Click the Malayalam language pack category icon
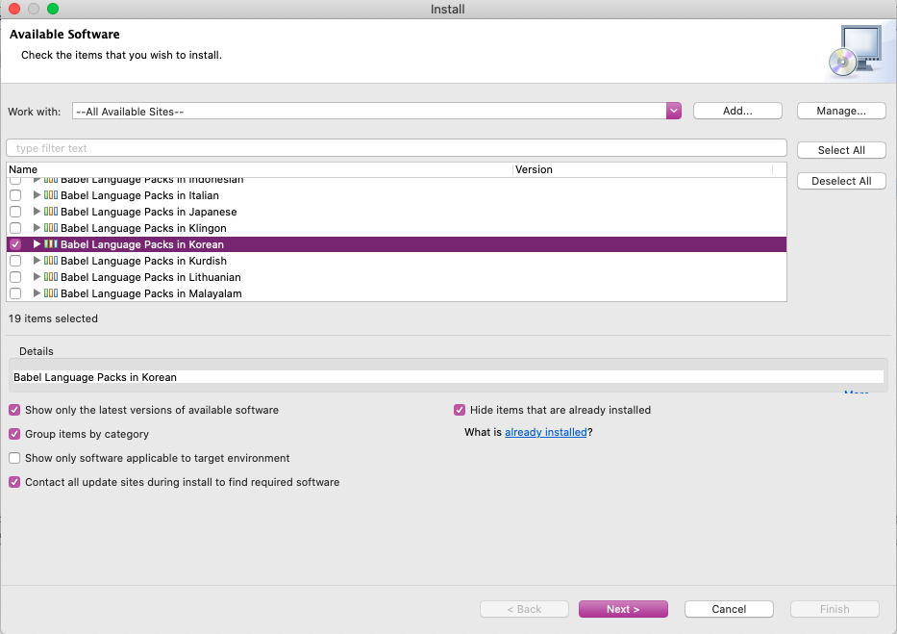Image resolution: width=897 pixels, height=634 pixels. pos(51,293)
